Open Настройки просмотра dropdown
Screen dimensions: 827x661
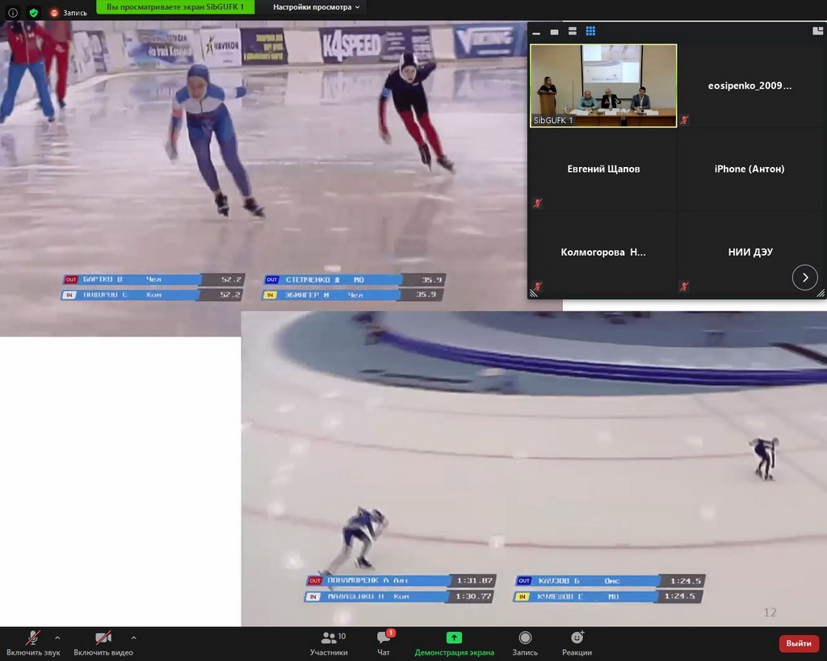(x=316, y=7)
